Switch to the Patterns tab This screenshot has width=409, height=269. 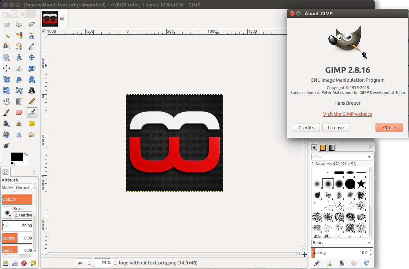(x=323, y=148)
